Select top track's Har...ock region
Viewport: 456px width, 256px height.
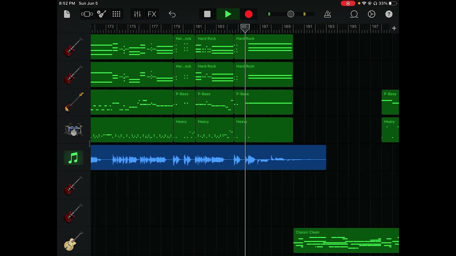[184, 47]
